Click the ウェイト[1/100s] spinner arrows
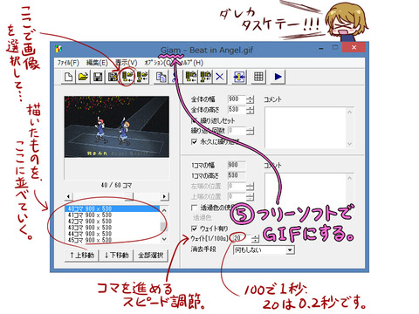The width and height of the screenshot is (419, 314). [x=255, y=239]
